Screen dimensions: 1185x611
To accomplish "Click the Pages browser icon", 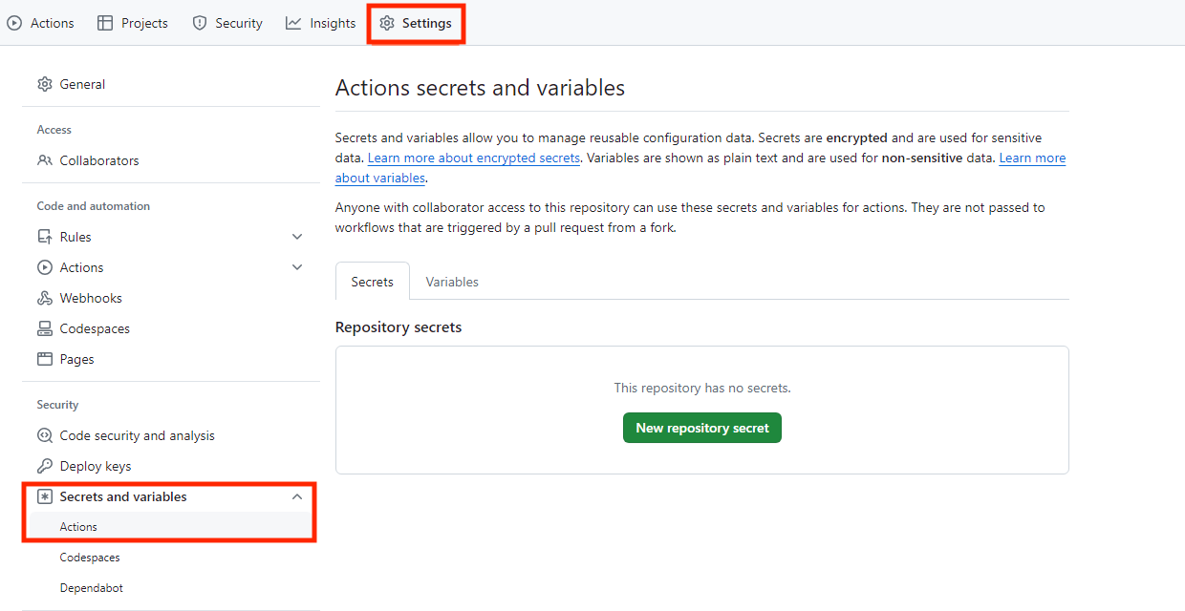I will [45, 359].
